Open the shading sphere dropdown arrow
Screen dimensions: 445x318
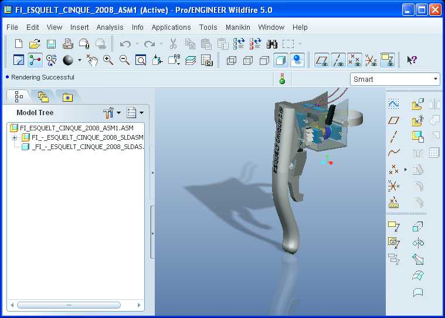pos(80,60)
